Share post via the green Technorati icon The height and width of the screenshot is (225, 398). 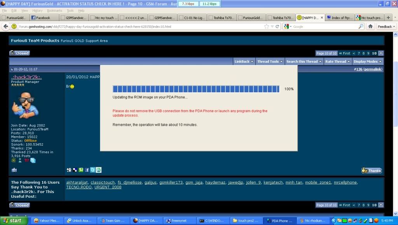click(81, 170)
